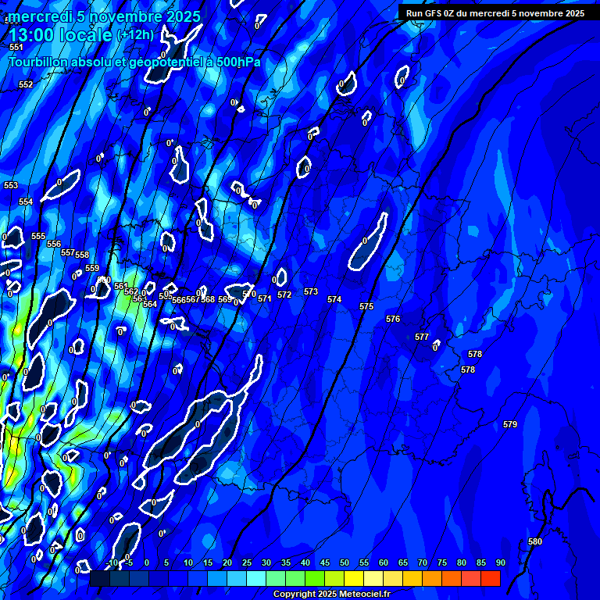Select the cyan swatch between 25 and 30
The height and width of the screenshot is (600, 600).
point(256,579)
